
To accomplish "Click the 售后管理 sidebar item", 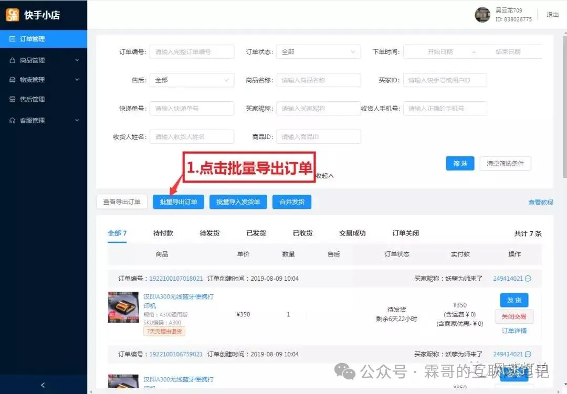I will coord(32,99).
